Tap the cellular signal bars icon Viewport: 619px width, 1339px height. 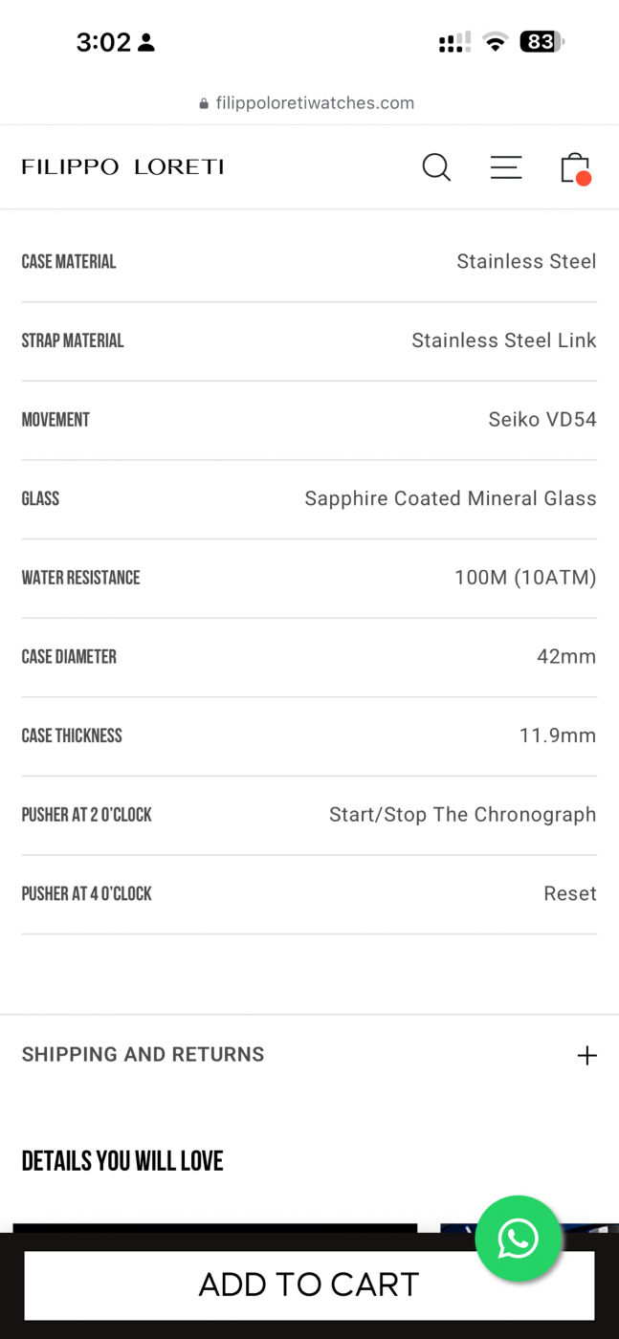click(454, 42)
